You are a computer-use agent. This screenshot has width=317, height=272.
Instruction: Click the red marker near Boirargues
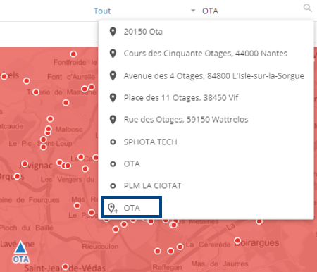pos(237,240)
